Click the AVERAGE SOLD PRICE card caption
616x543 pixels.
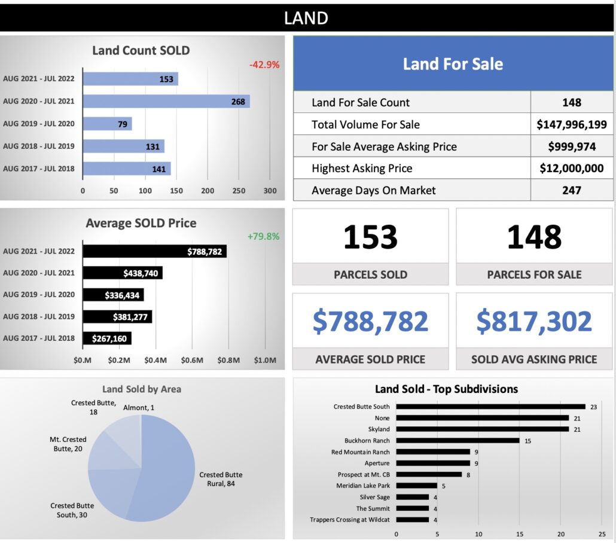tap(370, 359)
